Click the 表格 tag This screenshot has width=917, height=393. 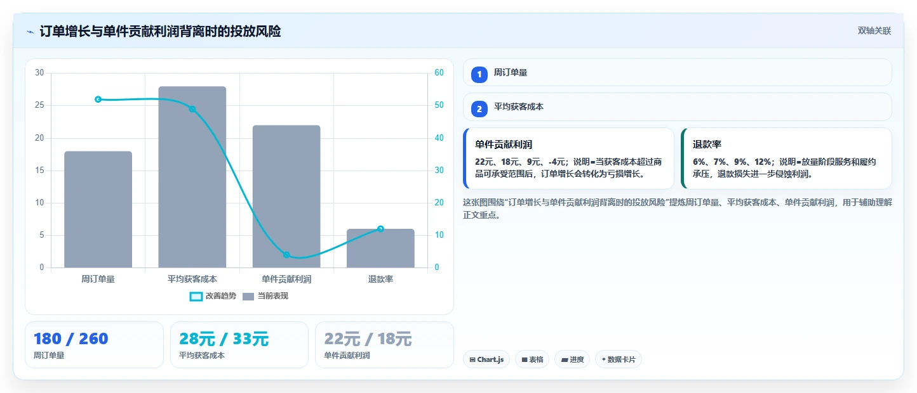tap(532, 359)
